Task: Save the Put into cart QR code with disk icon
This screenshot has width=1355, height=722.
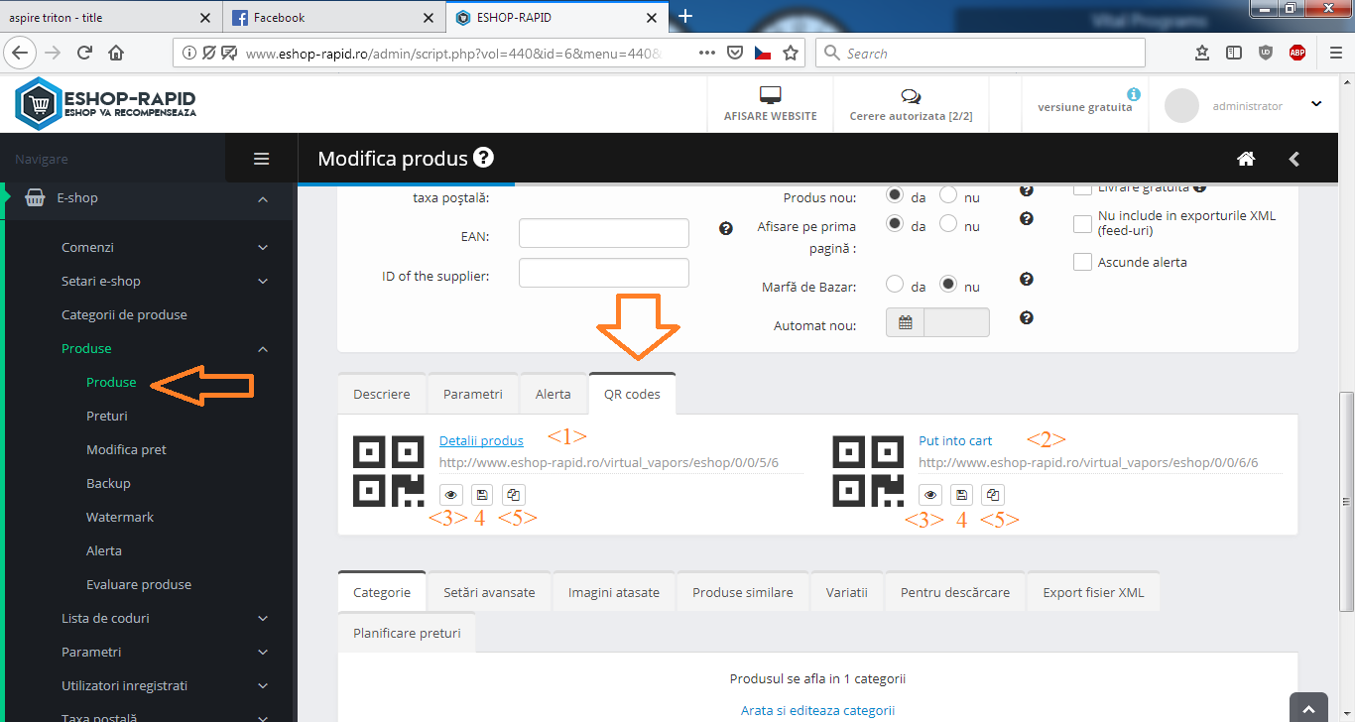Action: 961,494
